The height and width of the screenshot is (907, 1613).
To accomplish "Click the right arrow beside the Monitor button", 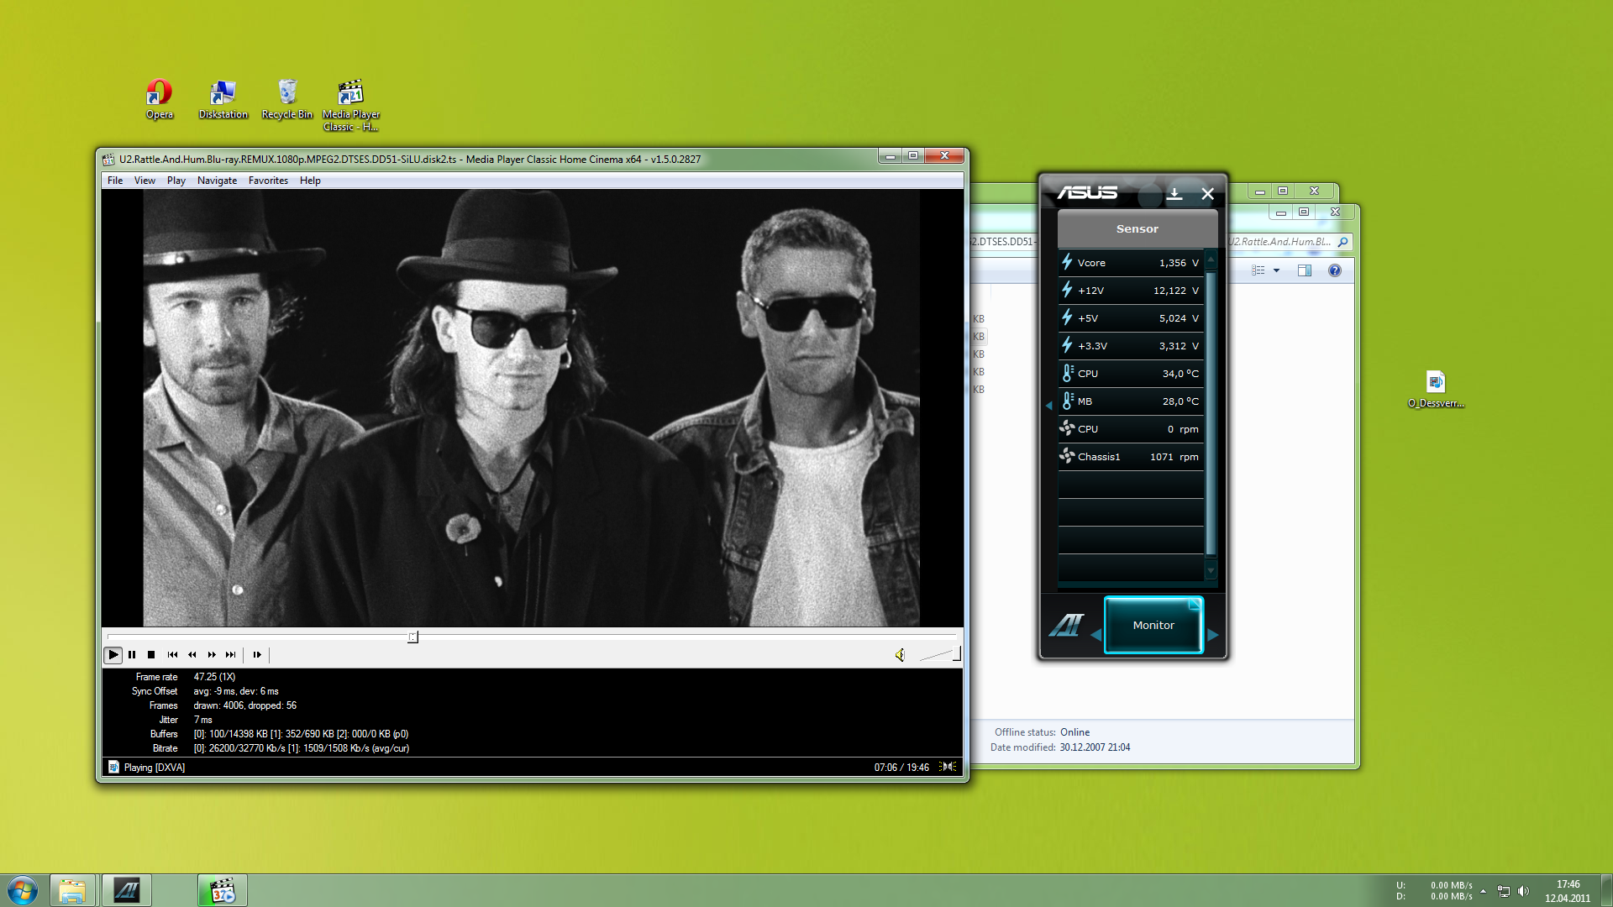I will click(x=1212, y=635).
